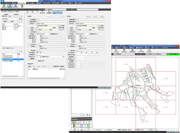The width and height of the screenshot is (180, 133).
Task: Toggle the 調査区域外 checkbox
Action: point(37,61)
